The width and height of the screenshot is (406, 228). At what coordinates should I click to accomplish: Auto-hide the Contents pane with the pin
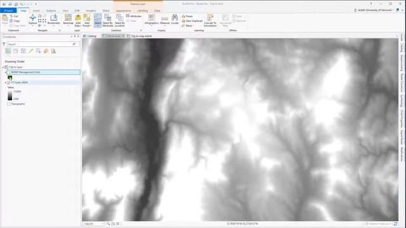click(x=75, y=37)
